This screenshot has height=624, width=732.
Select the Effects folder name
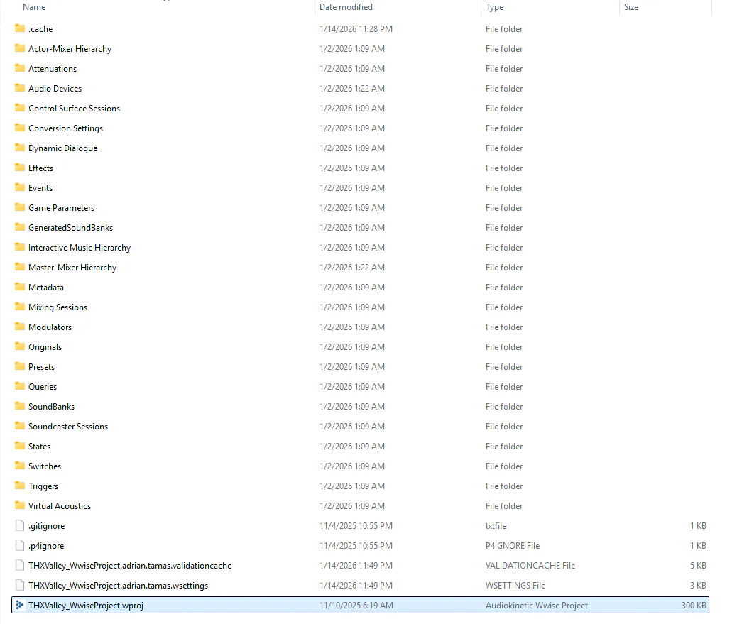[x=41, y=168]
